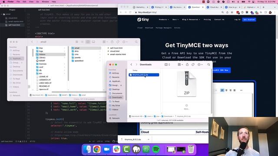The image size is (278, 156).
Task: Expand the logs folder chevron in the Finder column
Action: 64,51
